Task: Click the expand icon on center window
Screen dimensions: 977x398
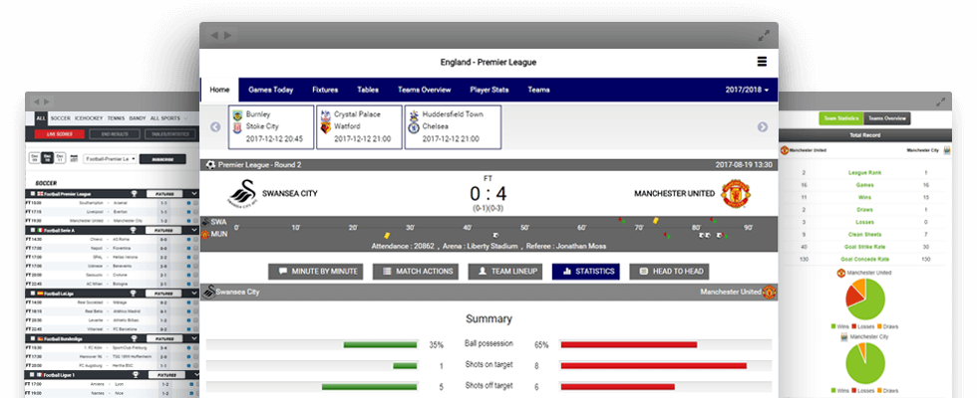Action: point(764,36)
